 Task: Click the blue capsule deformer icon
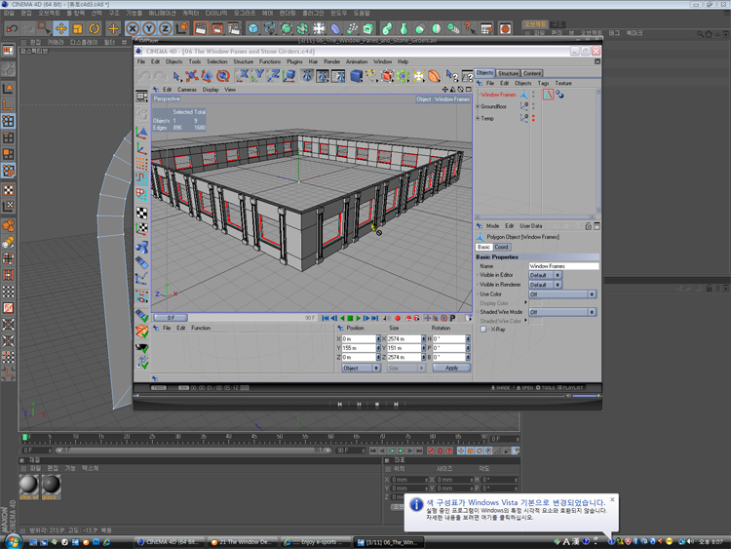coord(335,28)
